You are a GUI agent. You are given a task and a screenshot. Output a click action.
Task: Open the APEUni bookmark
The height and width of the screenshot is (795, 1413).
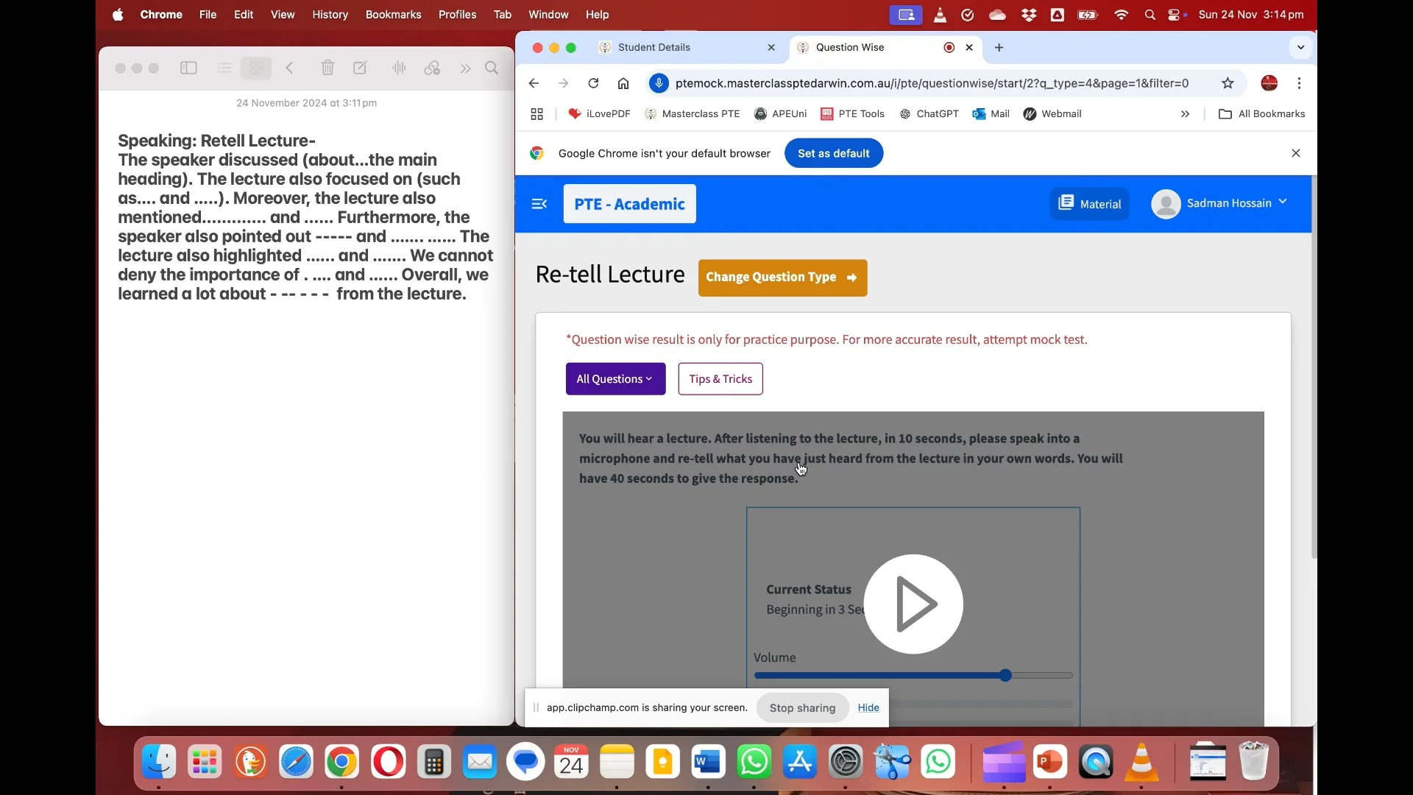coord(790,113)
